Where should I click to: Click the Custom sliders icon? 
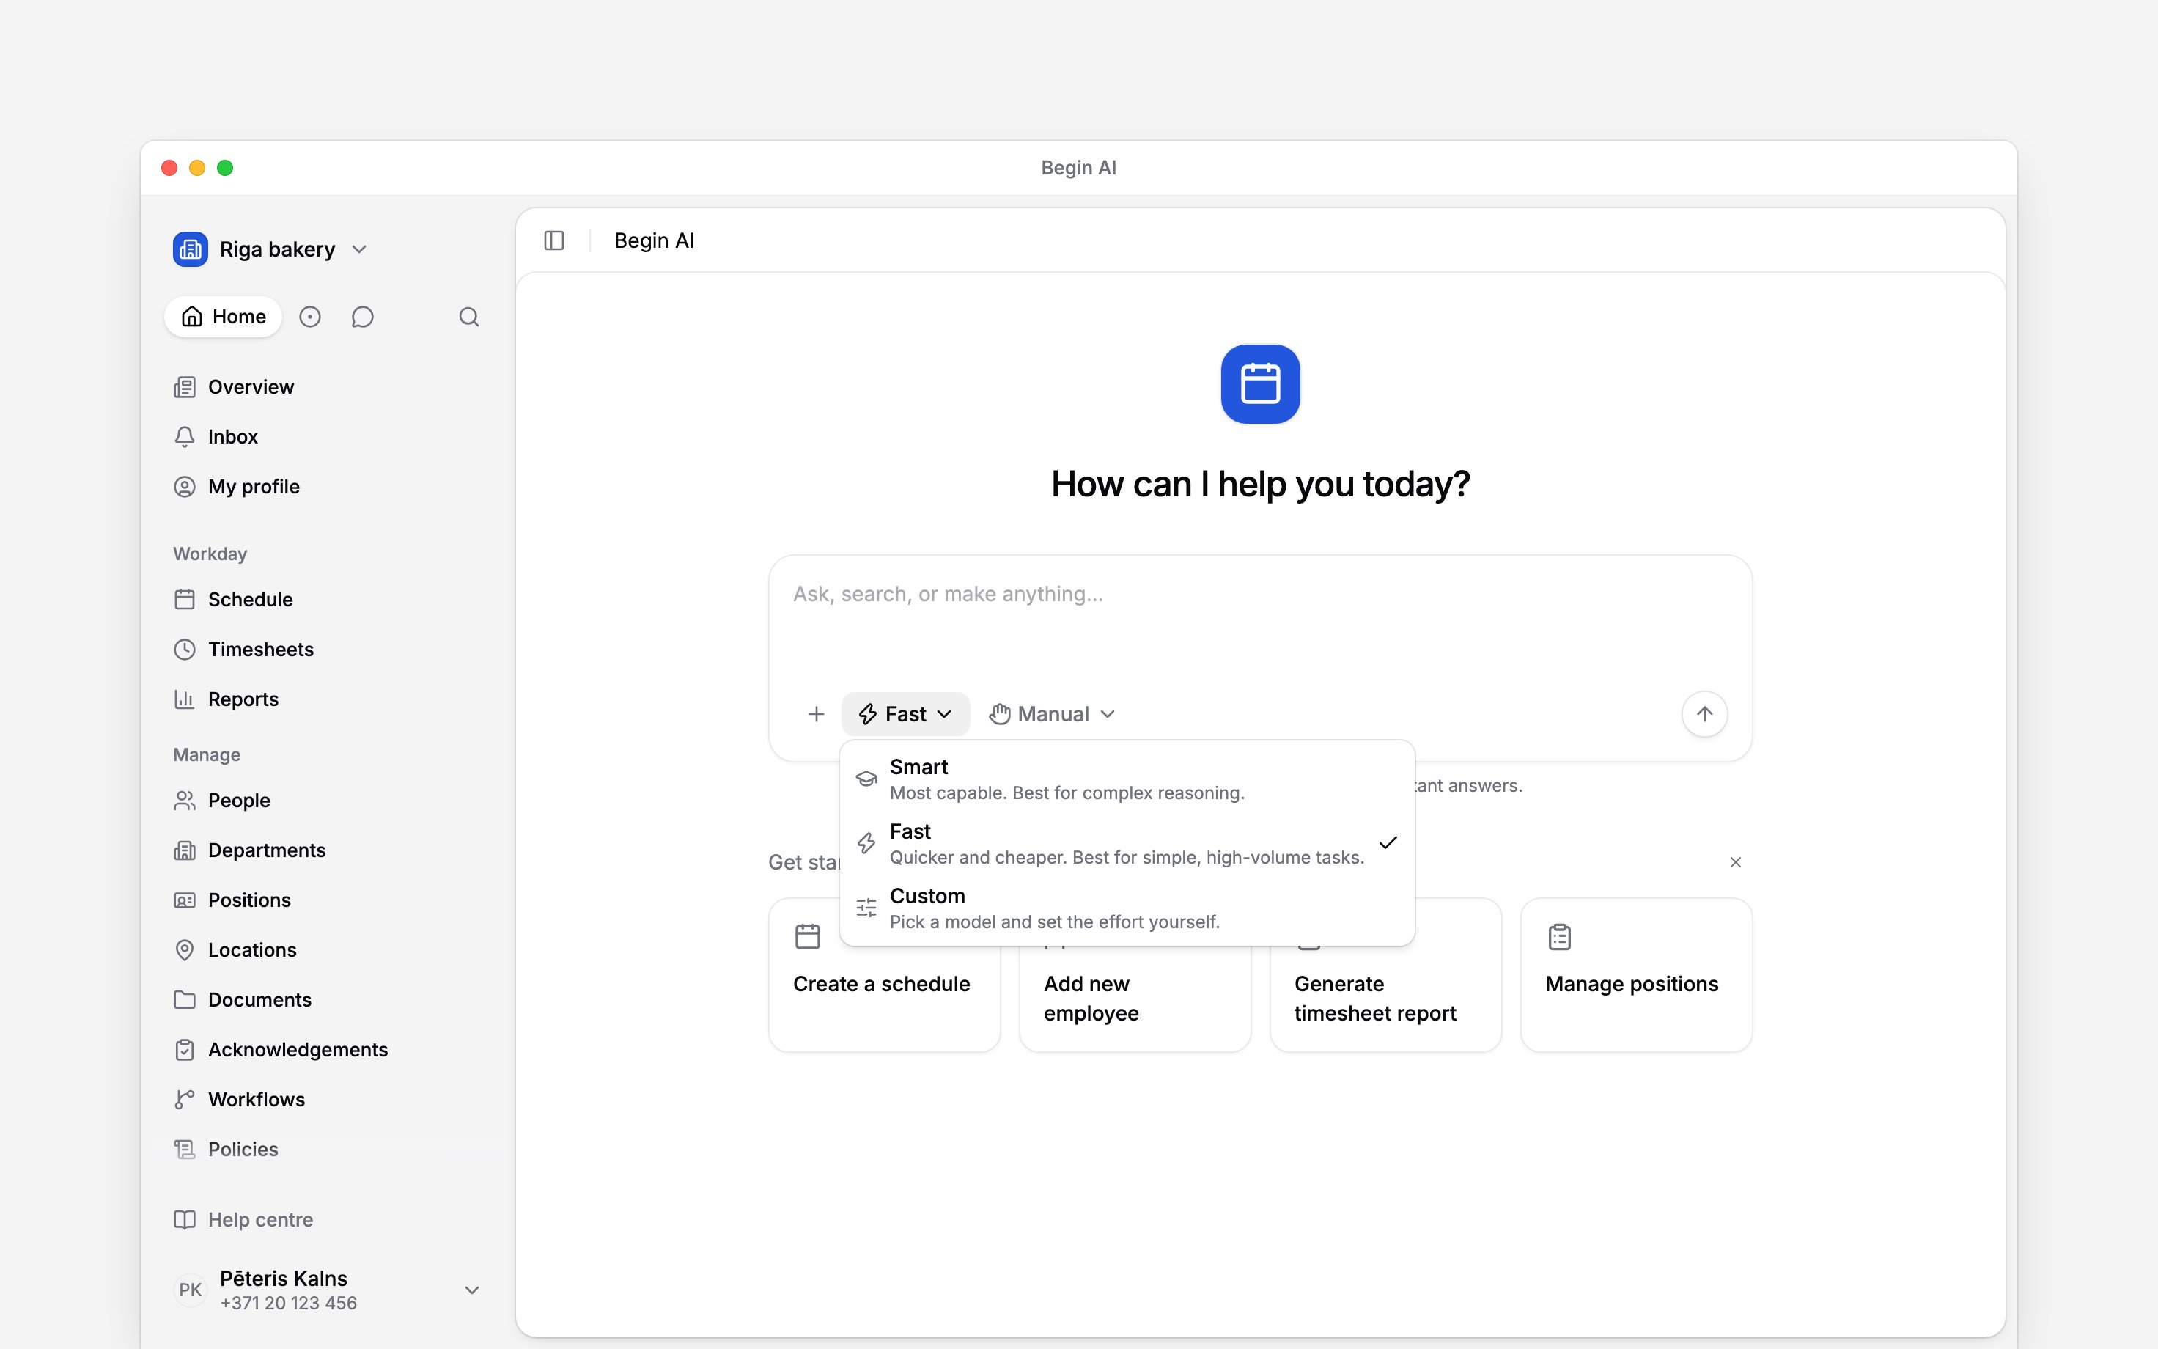[866, 908]
